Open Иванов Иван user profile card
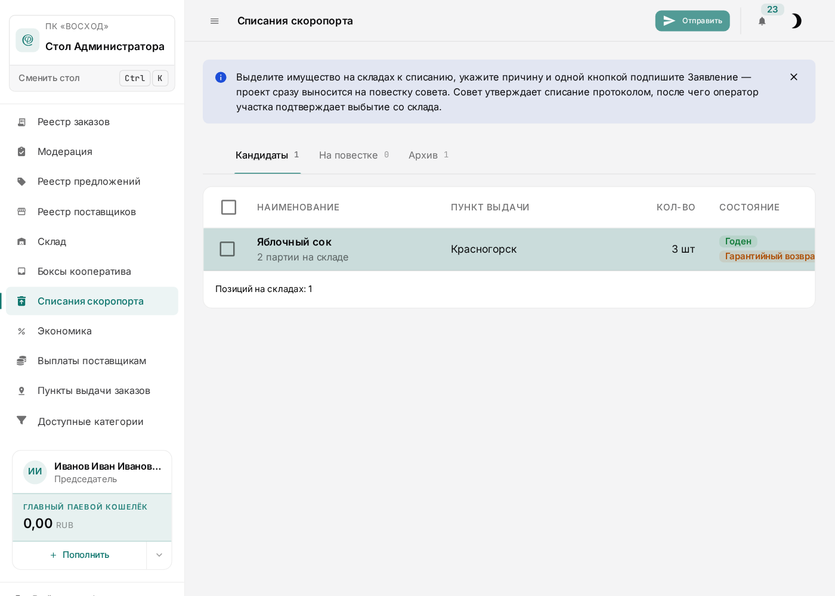This screenshot has height=596, width=835. [x=92, y=472]
